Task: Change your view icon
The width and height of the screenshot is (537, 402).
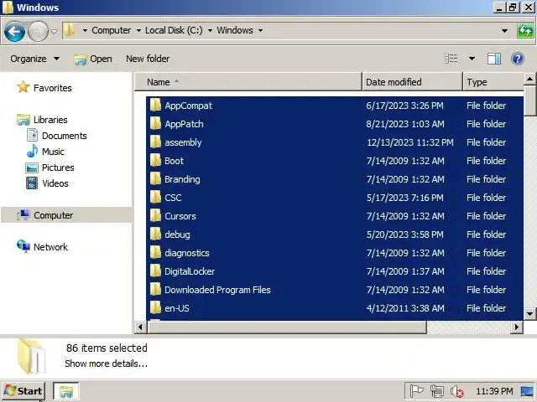Action: pyautogui.click(x=451, y=59)
